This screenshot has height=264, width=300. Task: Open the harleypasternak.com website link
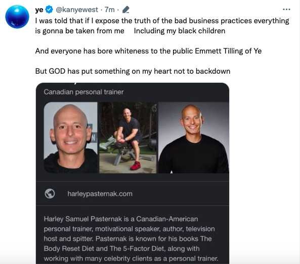pos(100,194)
